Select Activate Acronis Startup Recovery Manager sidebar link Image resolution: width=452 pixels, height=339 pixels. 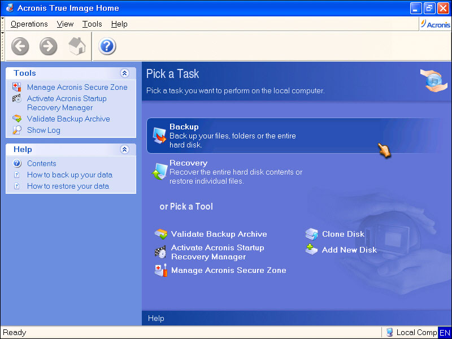[67, 103]
